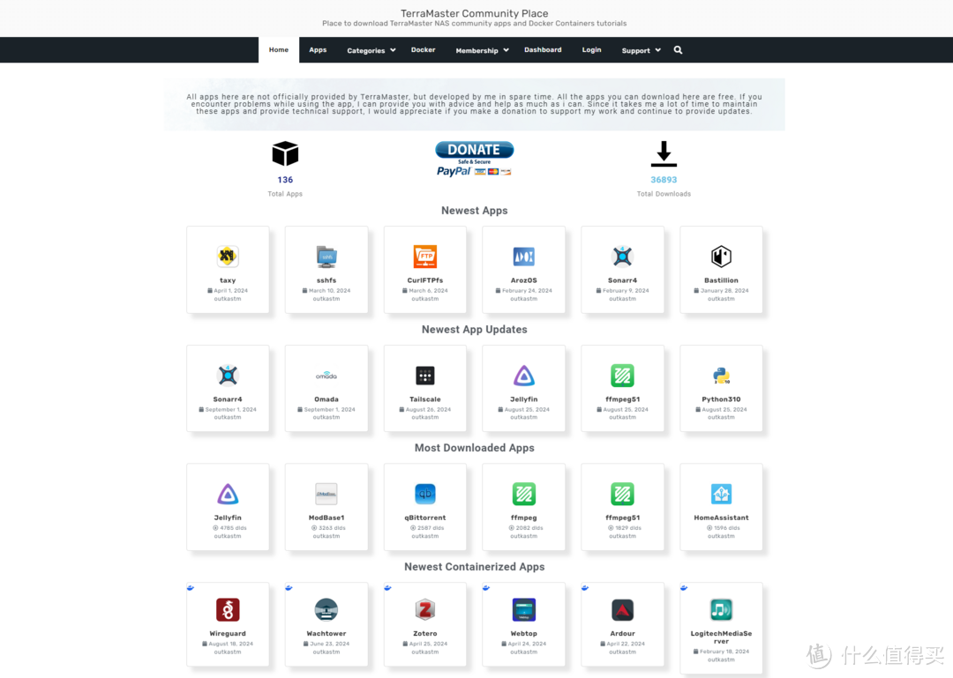
Task: Click ffmpeg51 icon under Most Downloaded Apps
Action: (622, 494)
